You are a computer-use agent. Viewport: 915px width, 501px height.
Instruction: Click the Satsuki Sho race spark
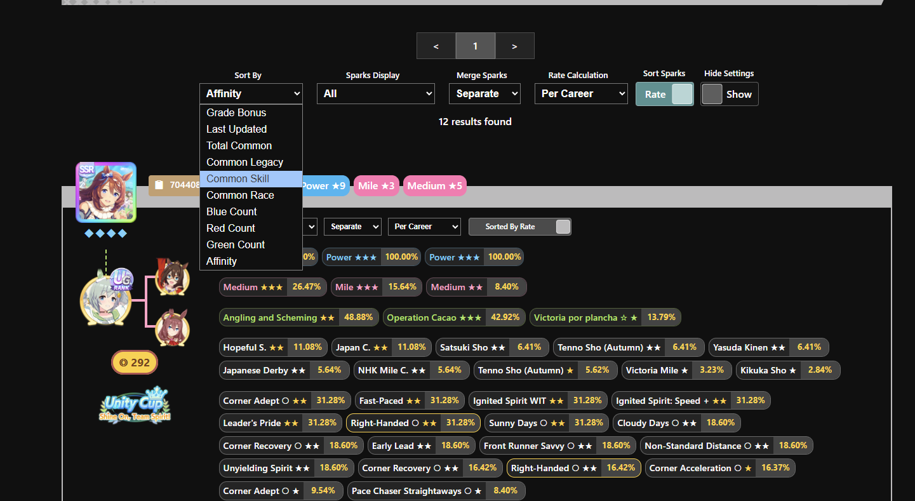pyautogui.click(x=492, y=347)
